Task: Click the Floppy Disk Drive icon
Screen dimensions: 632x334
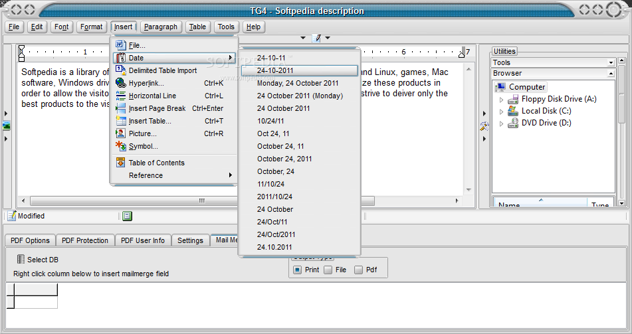Action: pyautogui.click(x=513, y=99)
